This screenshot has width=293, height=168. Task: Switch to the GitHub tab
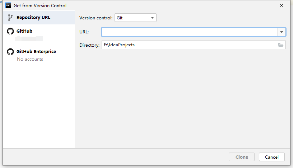39,34
